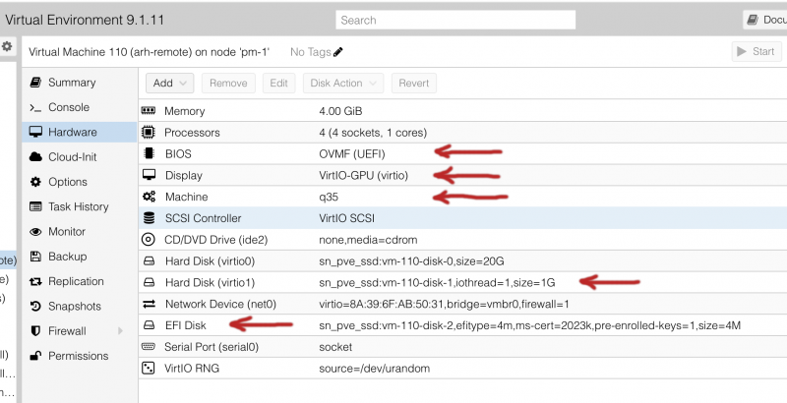787x403 pixels.
Task: Click the Processors chip icon
Action: pyautogui.click(x=149, y=133)
